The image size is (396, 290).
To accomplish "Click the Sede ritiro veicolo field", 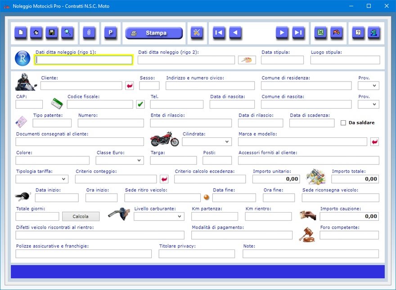I will click(x=162, y=198).
